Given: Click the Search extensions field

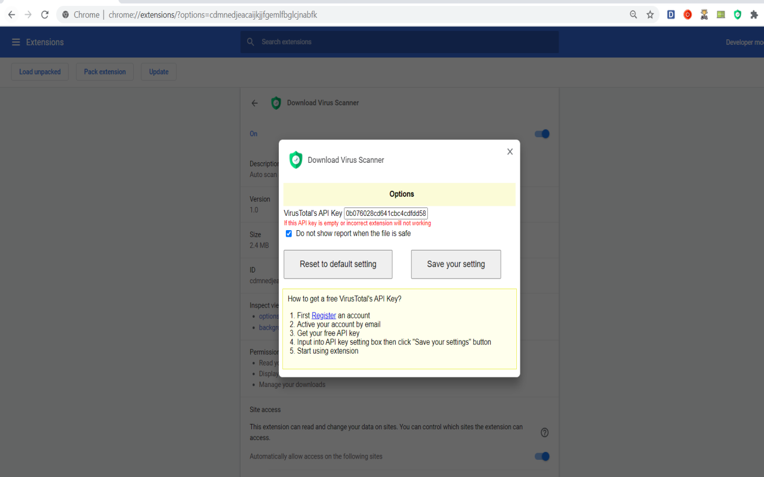Looking at the screenshot, I should click(x=400, y=42).
